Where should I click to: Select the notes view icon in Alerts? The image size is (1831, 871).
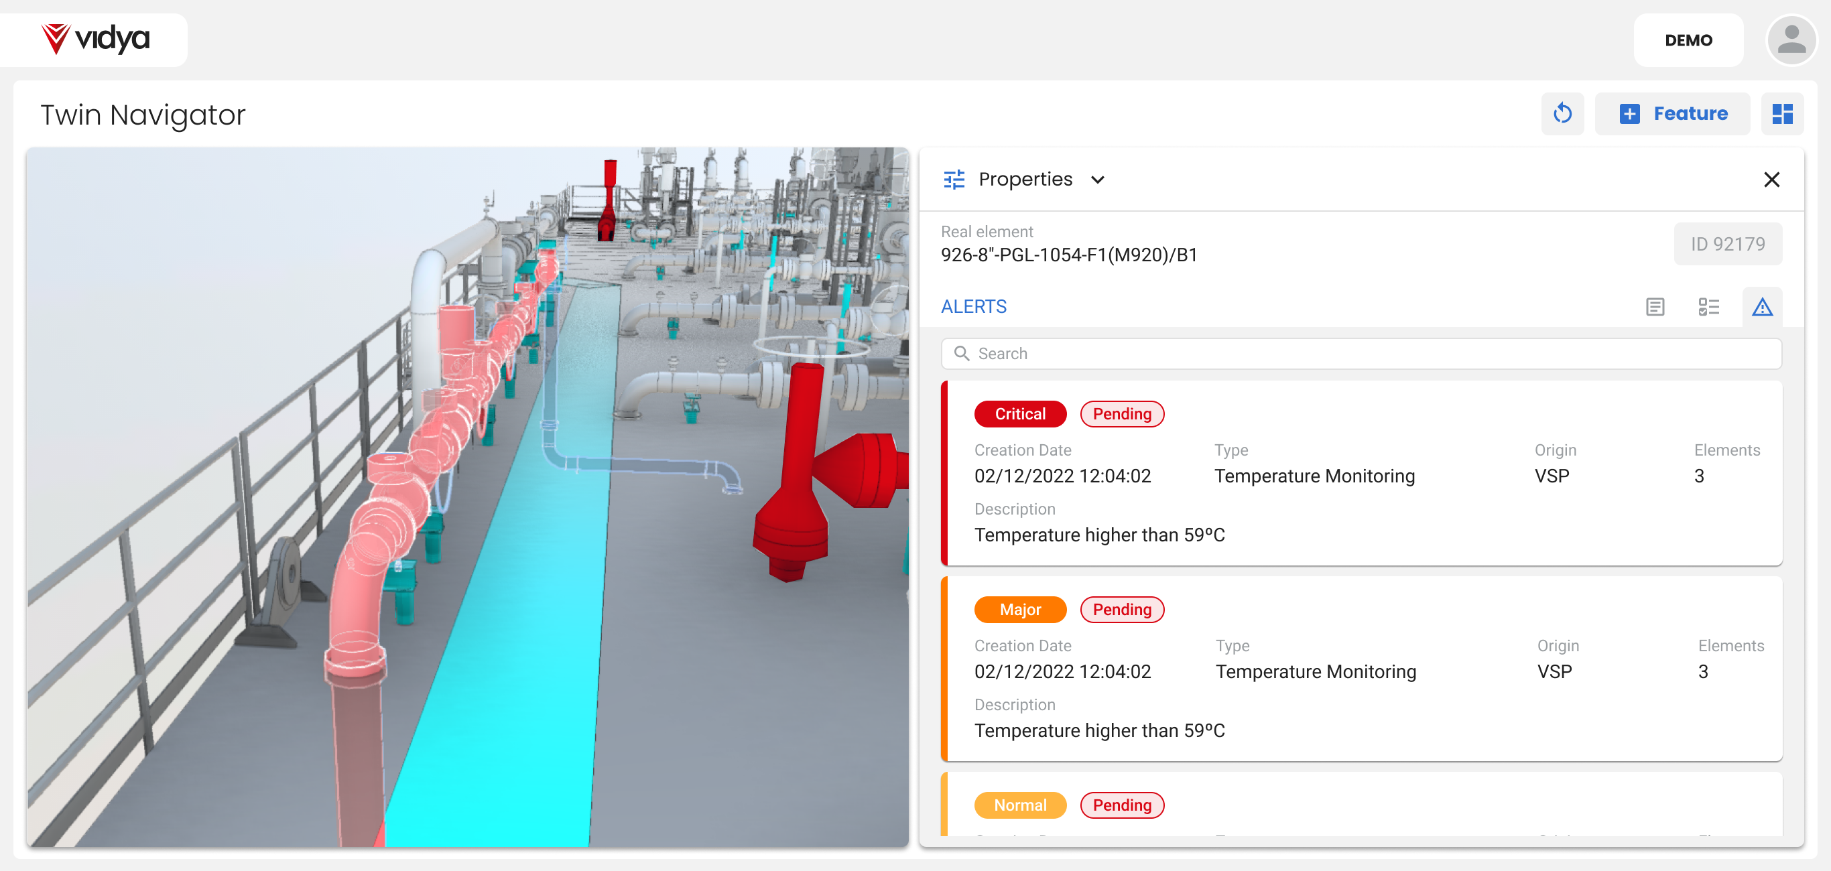point(1655,307)
